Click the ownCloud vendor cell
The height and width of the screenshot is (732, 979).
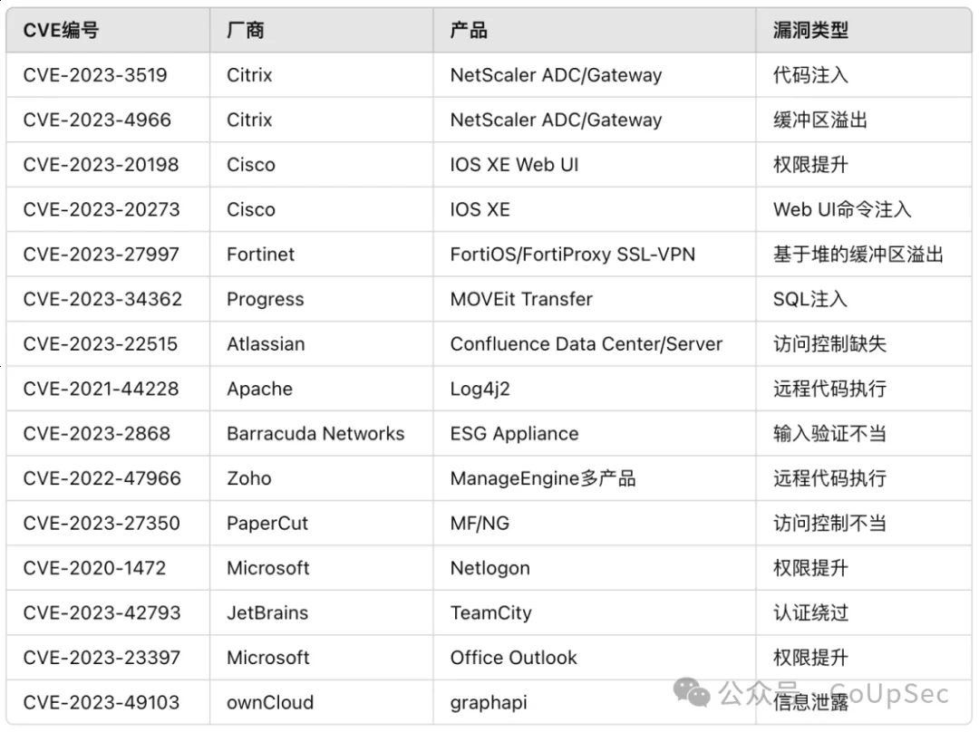tap(270, 702)
